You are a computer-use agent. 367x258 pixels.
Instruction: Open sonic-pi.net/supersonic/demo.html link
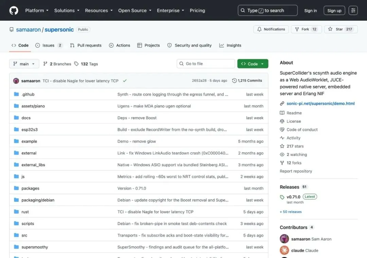(x=320, y=103)
